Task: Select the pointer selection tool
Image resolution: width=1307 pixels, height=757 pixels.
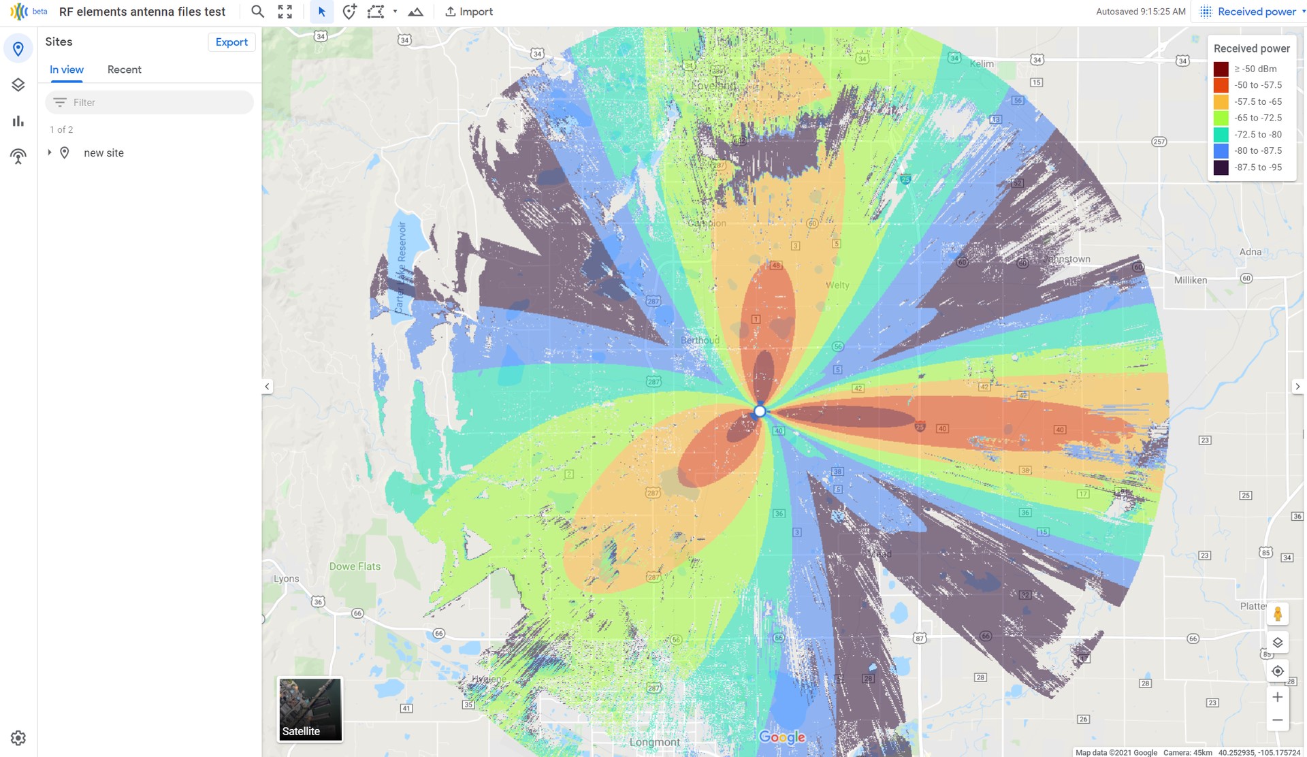Action: 322,12
